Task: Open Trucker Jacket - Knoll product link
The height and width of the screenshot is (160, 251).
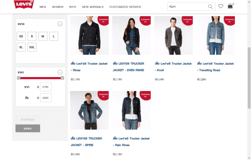Action: tap(173, 67)
